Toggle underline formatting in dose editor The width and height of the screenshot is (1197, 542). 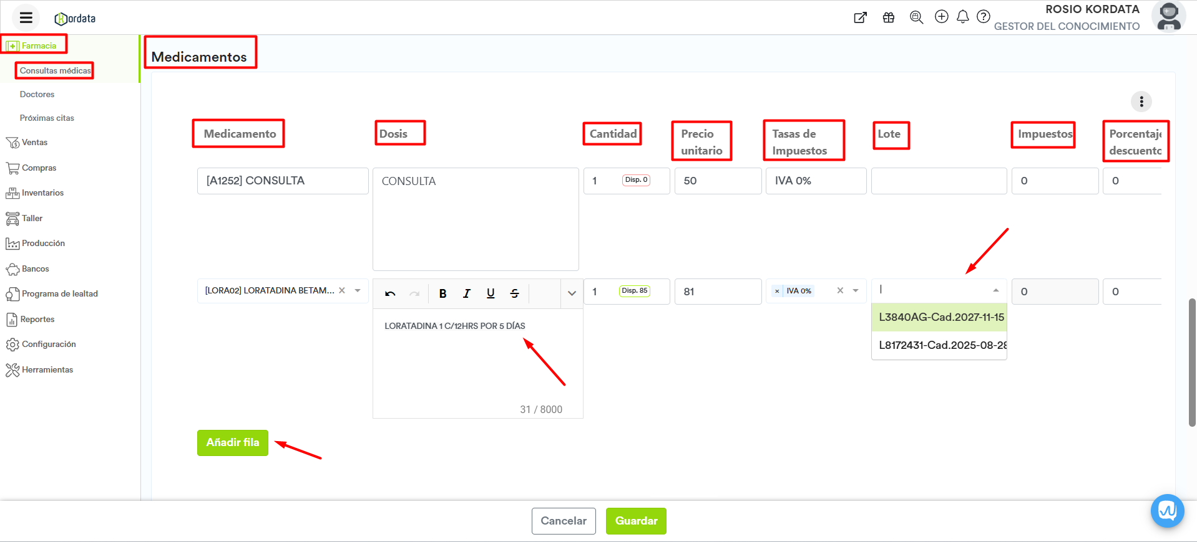tap(491, 293)
